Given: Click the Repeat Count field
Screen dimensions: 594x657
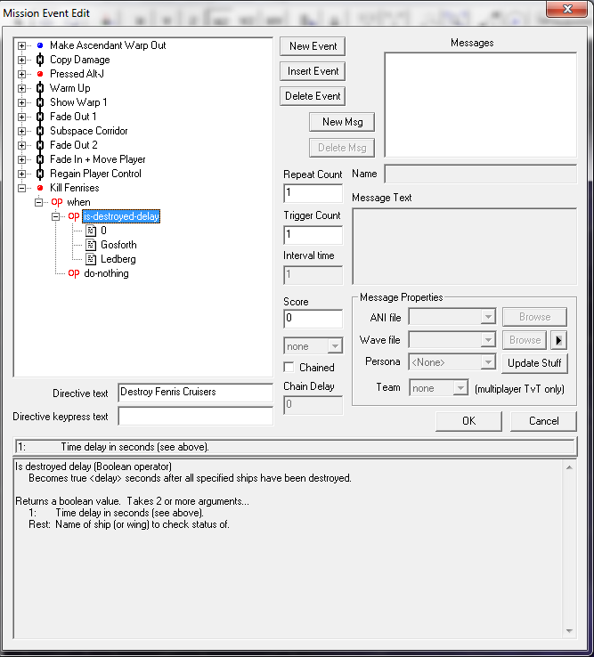Looking at the screenshot, I should pos(313,193).
